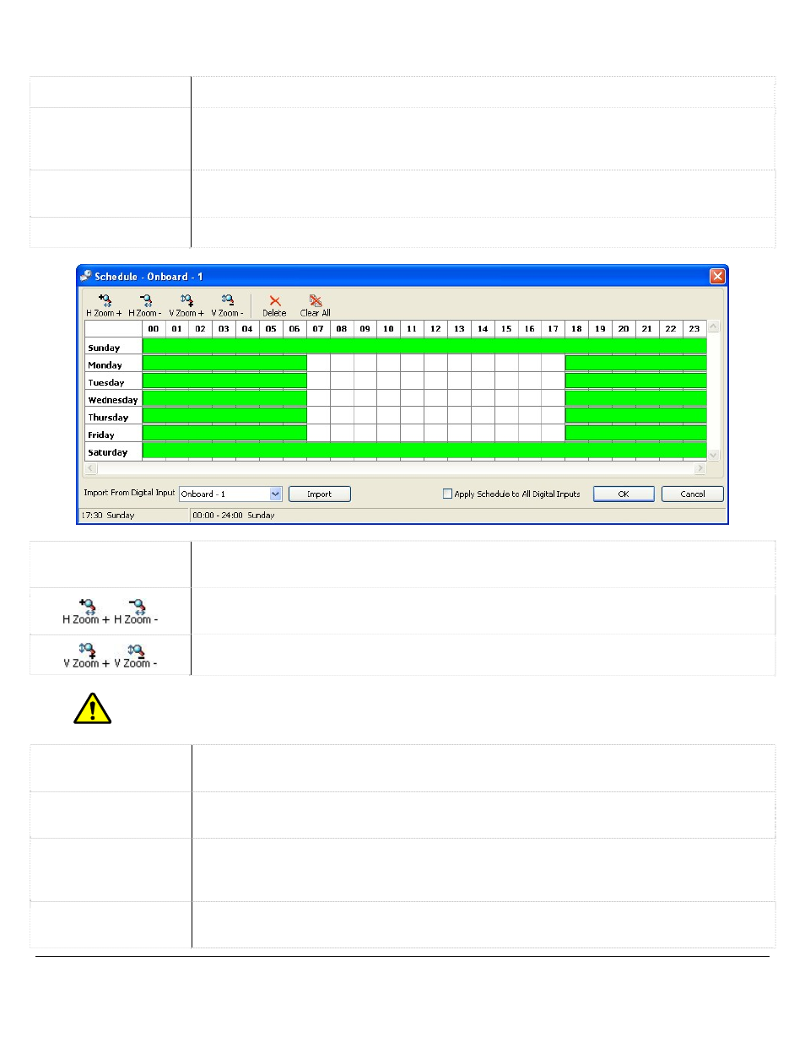Cancel the schedule dialog
Viewport: 805px width, 1042px height.
point(693,494)
